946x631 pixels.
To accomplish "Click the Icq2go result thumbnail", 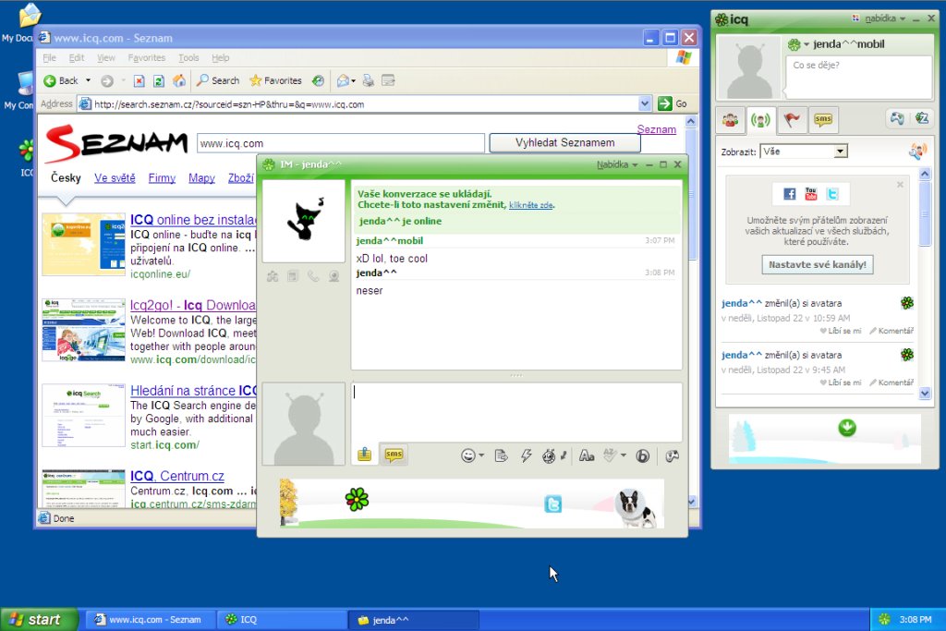I will pyautogui.click(x=84, y=330).
